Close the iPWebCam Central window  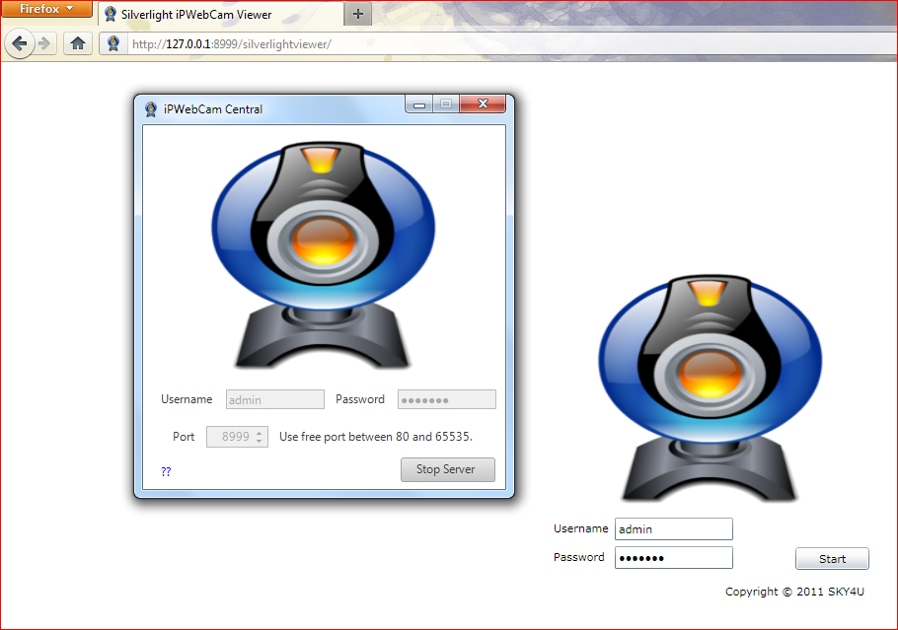(483, 105)
